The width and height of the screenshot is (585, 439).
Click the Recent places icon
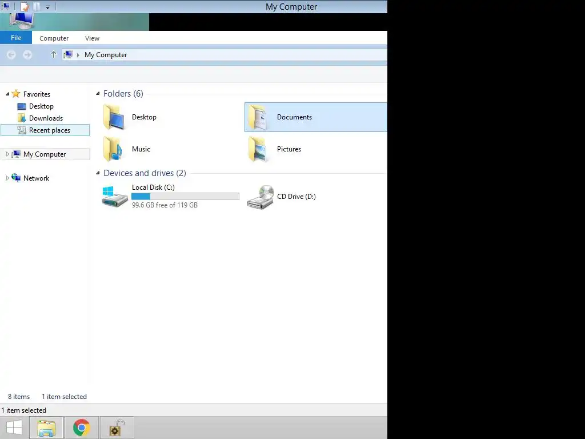coord(22,130)
